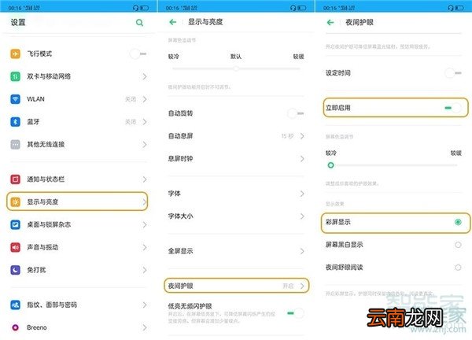This screenshot has height=340, width=472.
Task: Open chevron for 全屏显示 row
Action: tap(302, 251)
